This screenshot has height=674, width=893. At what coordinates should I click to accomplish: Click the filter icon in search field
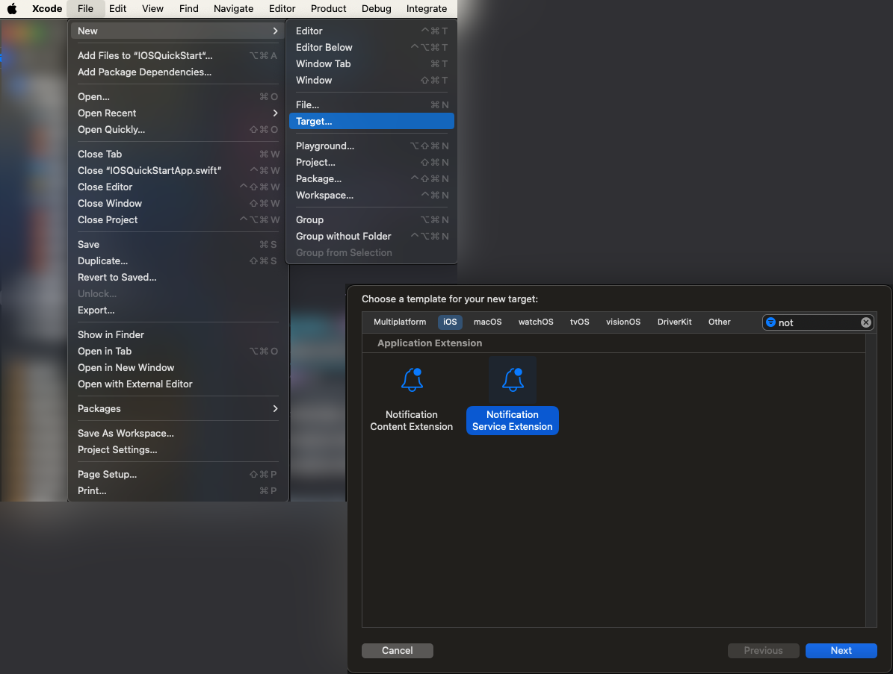click(770, 322)
